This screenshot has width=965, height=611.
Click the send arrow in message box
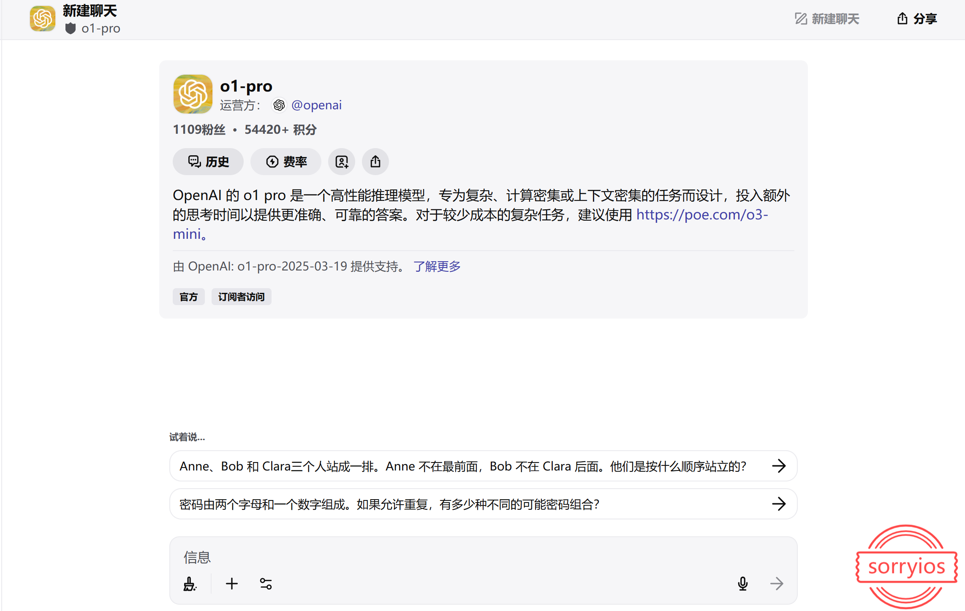point(777,584)
